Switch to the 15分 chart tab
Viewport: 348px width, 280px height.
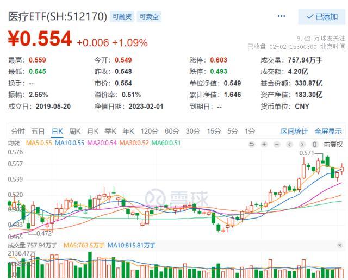click(214, 131)
